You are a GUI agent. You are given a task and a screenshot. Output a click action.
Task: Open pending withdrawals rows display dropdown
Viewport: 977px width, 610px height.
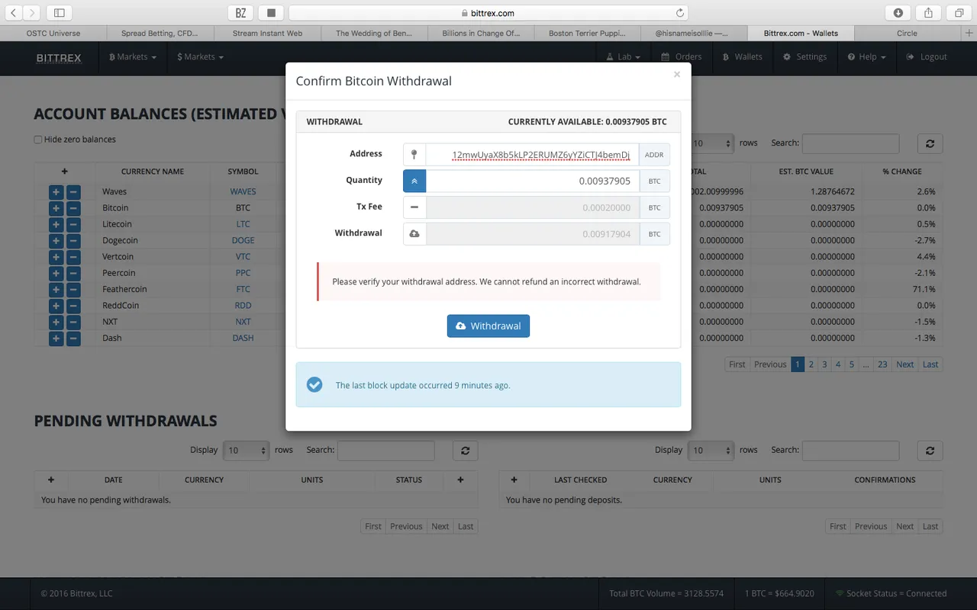pyautogui.click(x=246, y=451)
